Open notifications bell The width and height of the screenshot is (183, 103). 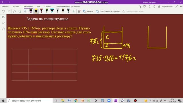(x=154, y=7)
